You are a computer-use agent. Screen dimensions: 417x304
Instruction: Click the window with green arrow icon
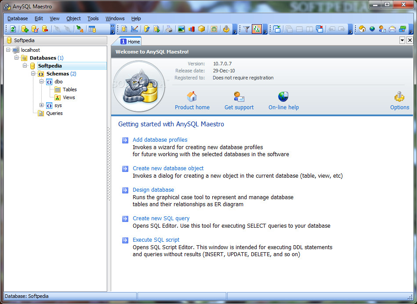pos(277,29)
